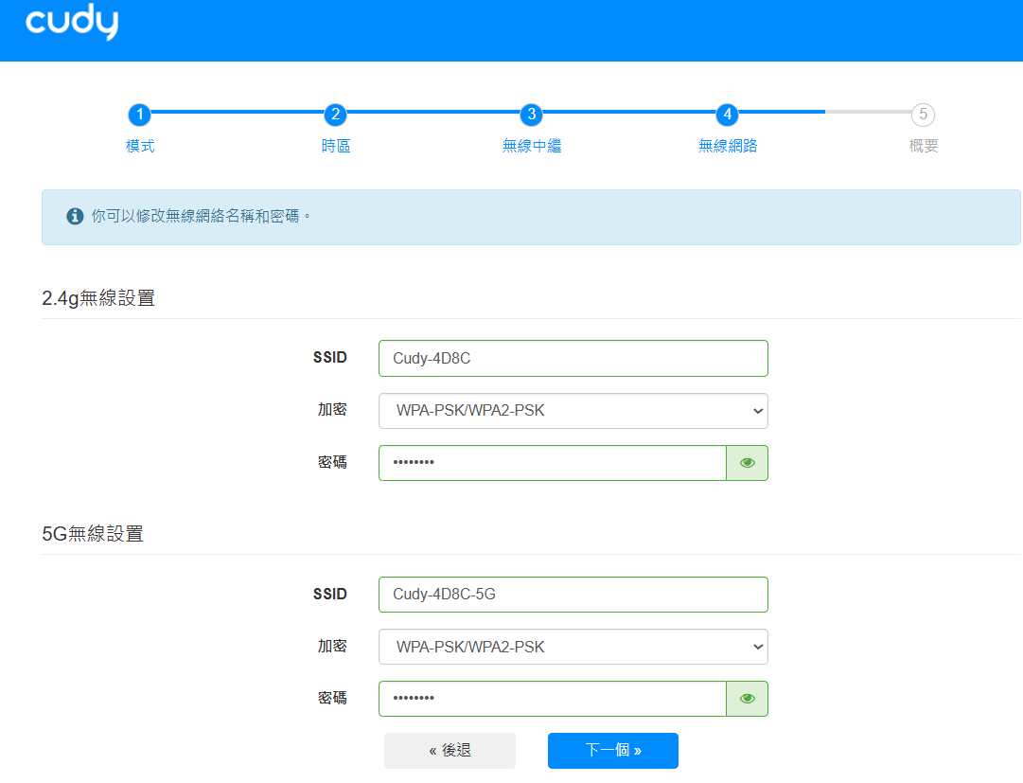Show the 2.4g password with eye icon

click(x=747, y=463)
